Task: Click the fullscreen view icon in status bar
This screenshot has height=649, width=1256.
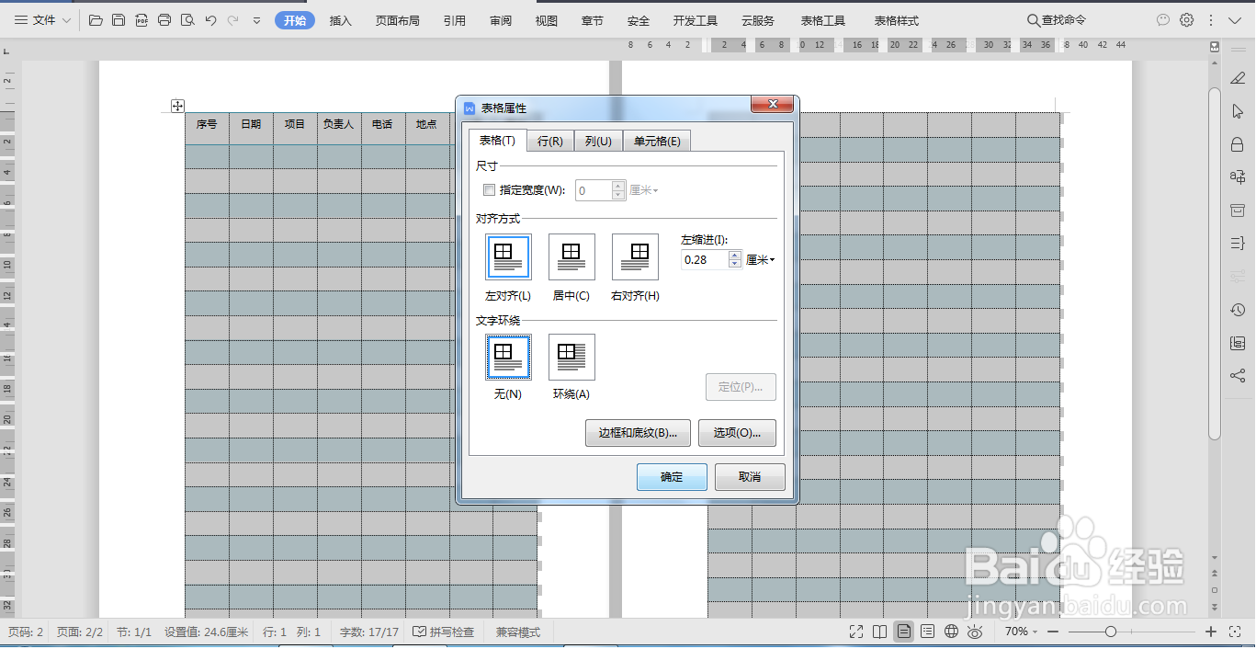Action: 856,632
